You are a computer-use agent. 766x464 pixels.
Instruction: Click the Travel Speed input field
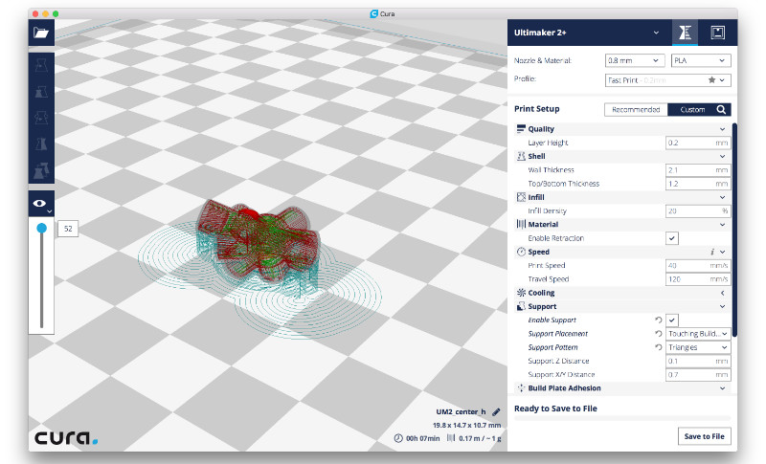698,279
